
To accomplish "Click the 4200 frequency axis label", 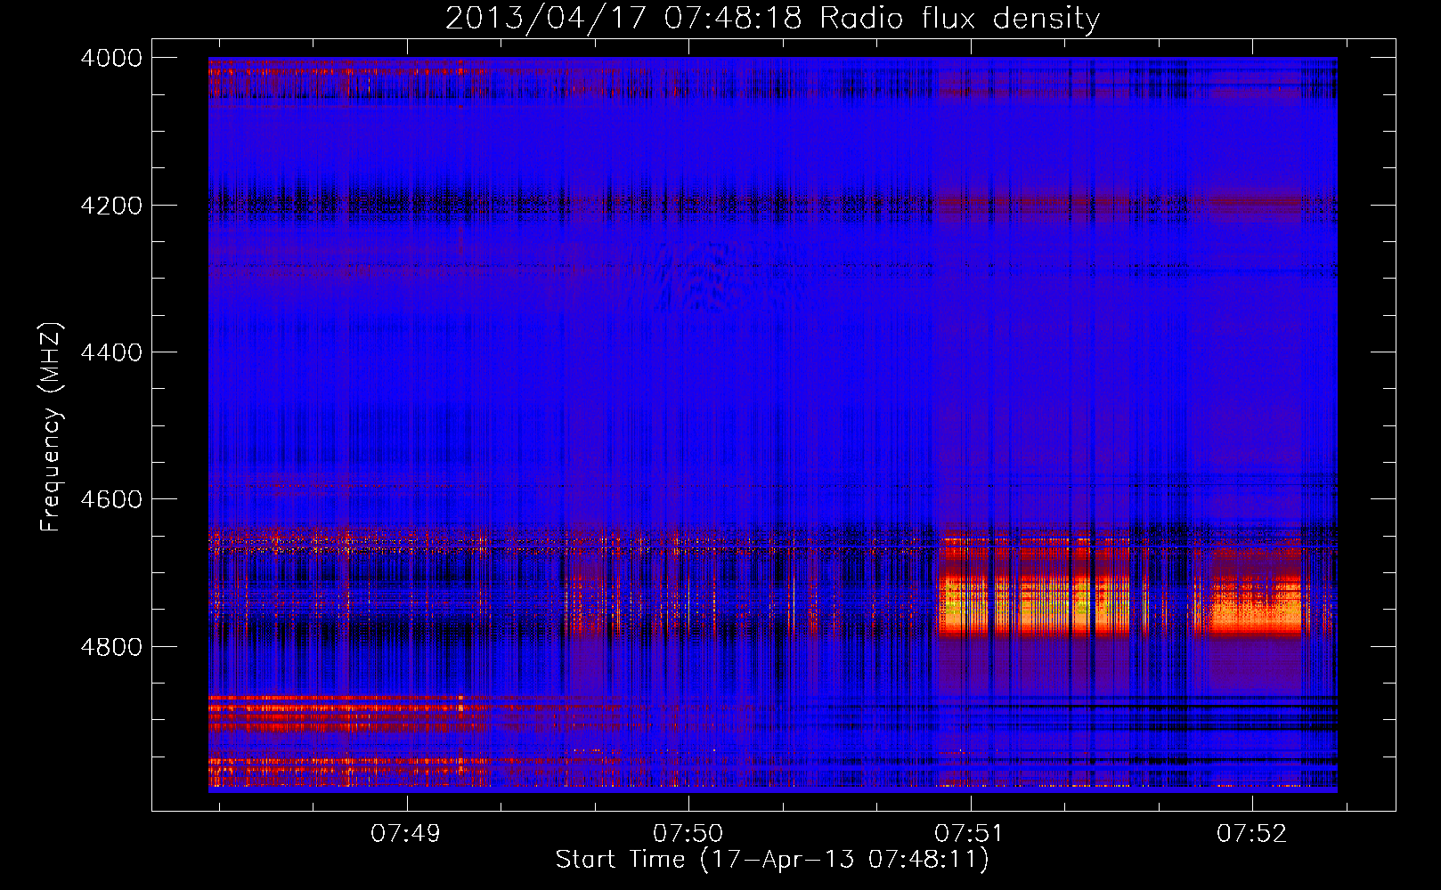I will click(110, 206).
